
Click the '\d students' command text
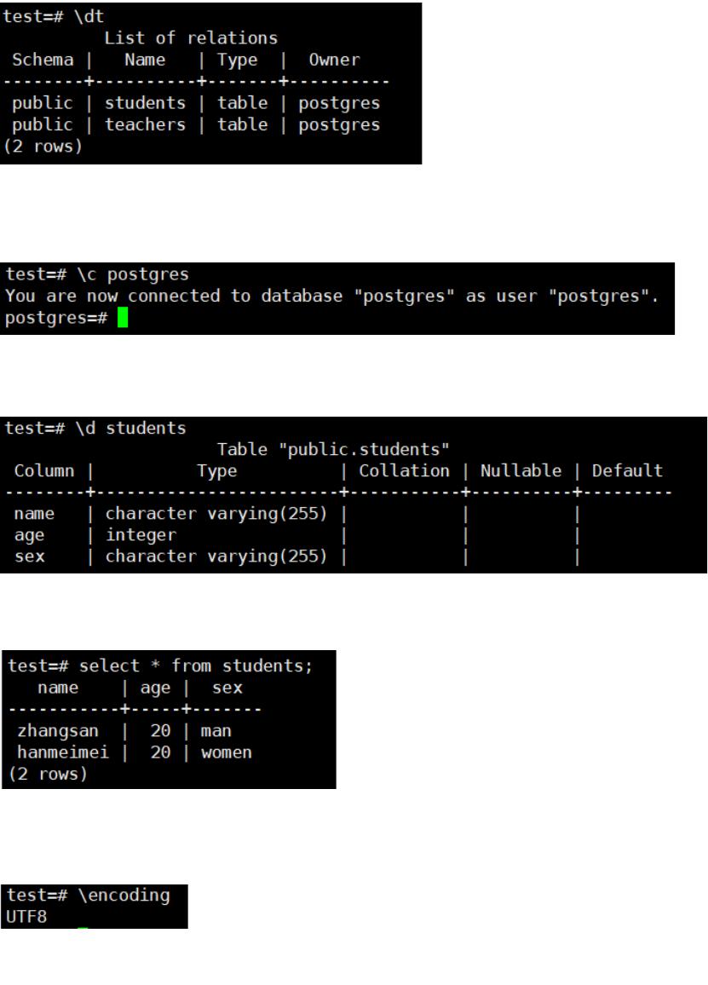[130, 428]
